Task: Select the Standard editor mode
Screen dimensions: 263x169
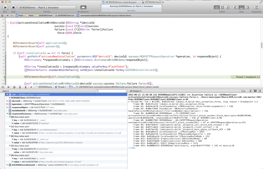Action: coord(217,8)
